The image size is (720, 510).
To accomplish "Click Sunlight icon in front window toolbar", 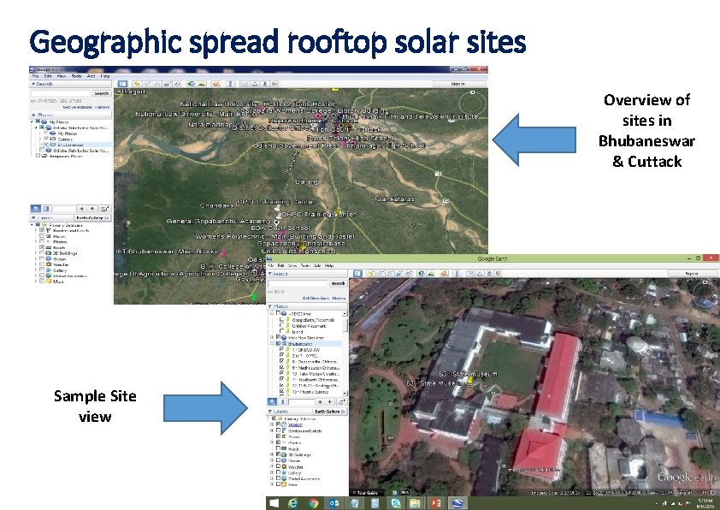I will tap(431, 273).
